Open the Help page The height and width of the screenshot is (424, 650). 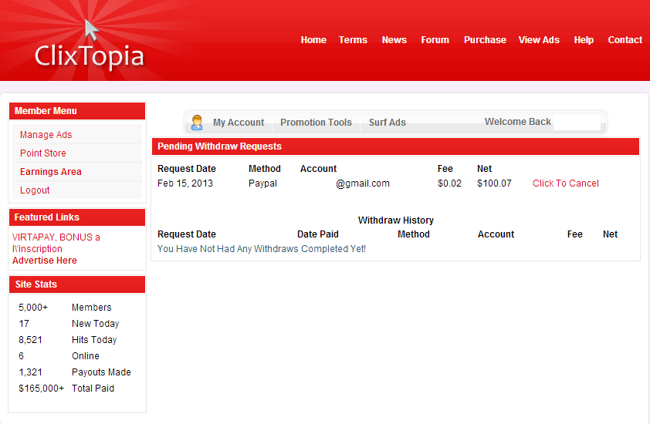(x=584, y=40)
